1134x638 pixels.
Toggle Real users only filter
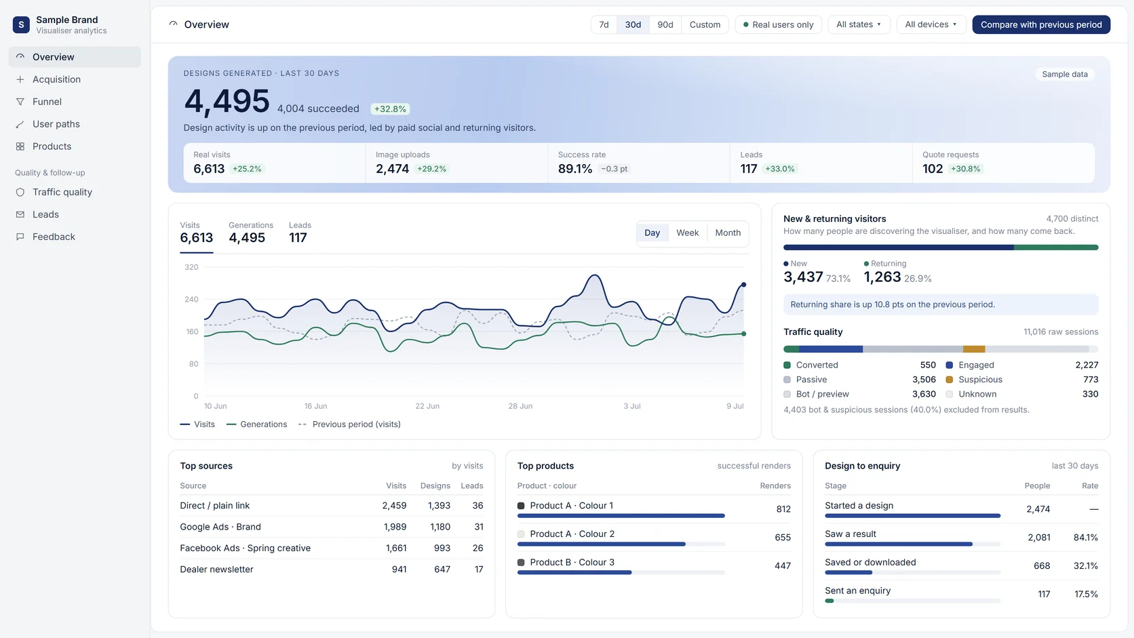[x=778, y=24]
